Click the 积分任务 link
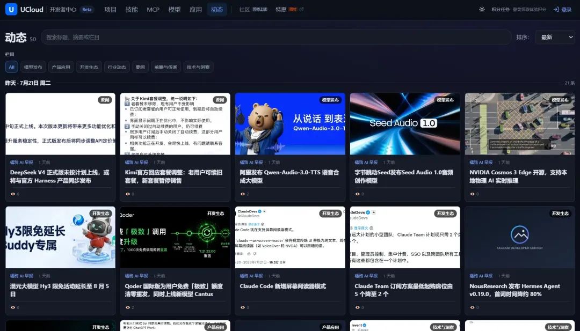This screenshot has height=331, width=580. (x=501, y=10)
